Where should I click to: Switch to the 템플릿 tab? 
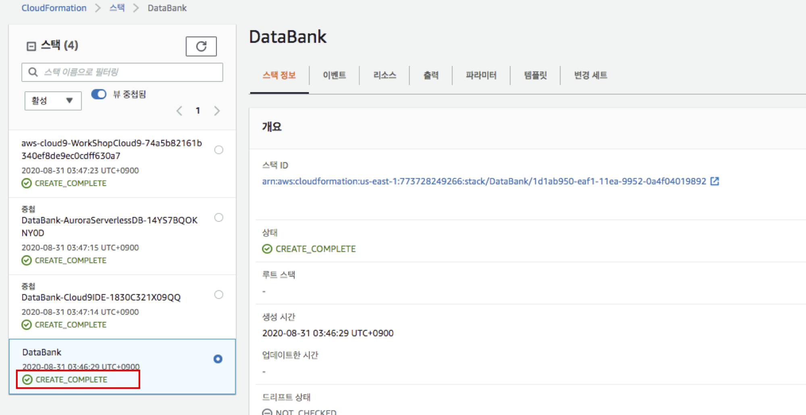coord(535,75)
